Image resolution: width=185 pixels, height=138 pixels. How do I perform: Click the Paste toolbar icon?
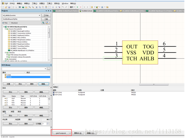[x=43, y=7]
